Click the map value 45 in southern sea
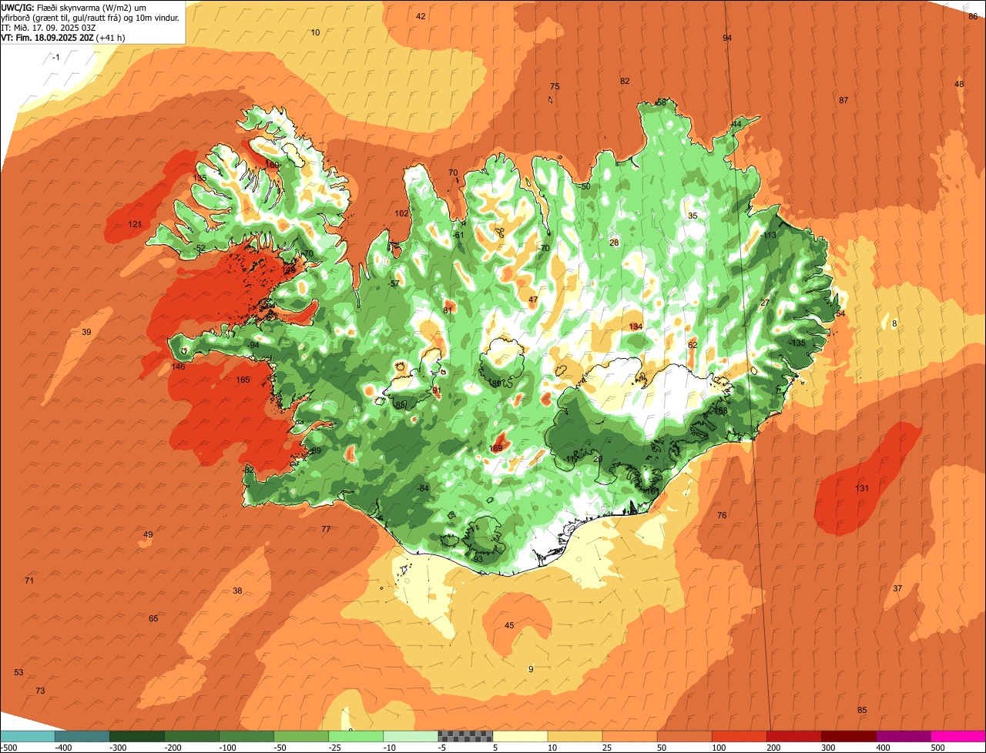This screenshot has width=986, height=753. (509, 626)
